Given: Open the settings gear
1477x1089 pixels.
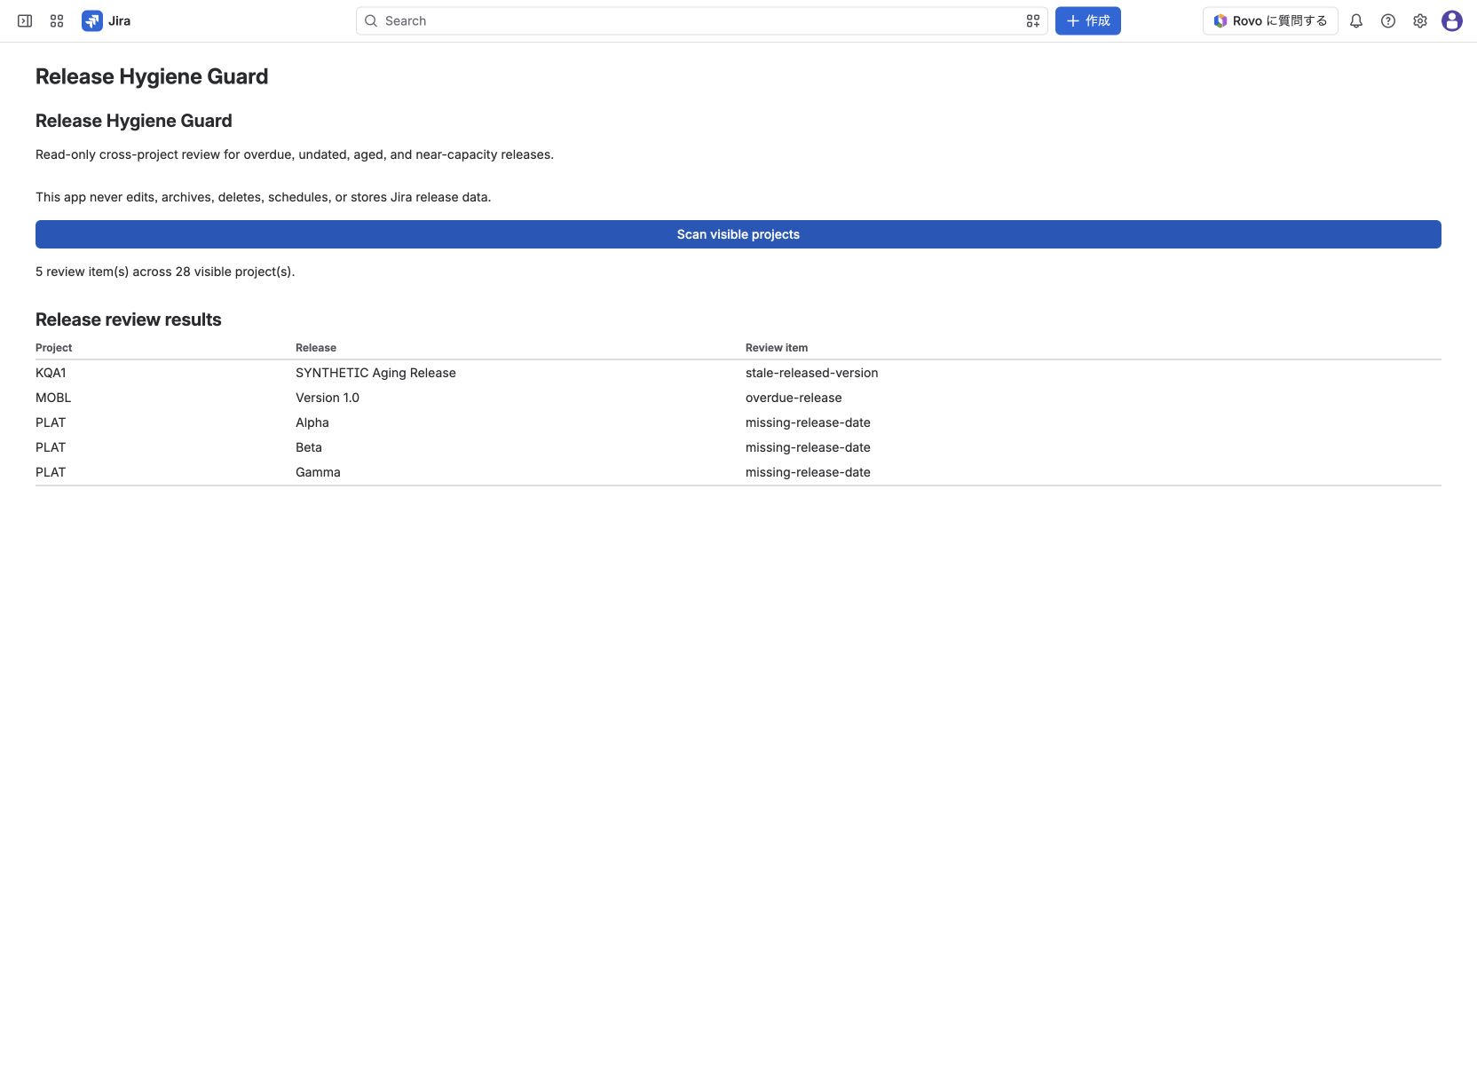Looking at the screenshot, I should 1420,20.
